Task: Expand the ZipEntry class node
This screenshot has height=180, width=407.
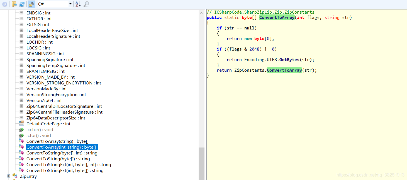Action: [9, 176]
